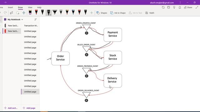Open the Shapes gallery

pyautogui.click(x=102, y=13)
